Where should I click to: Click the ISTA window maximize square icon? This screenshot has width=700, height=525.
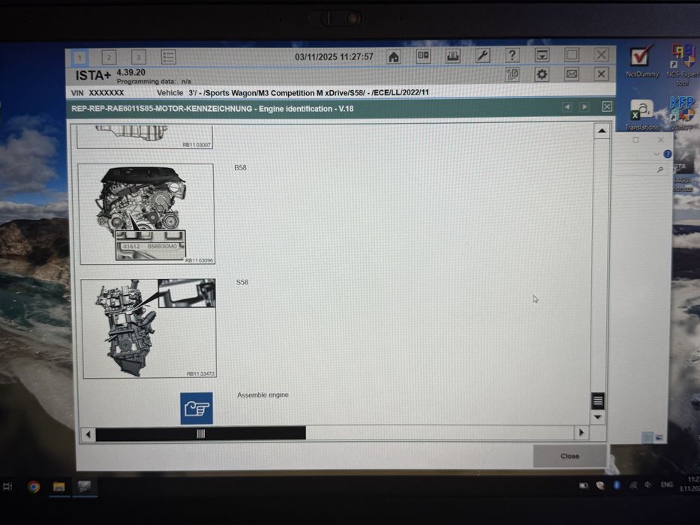(x=572, y=55)
